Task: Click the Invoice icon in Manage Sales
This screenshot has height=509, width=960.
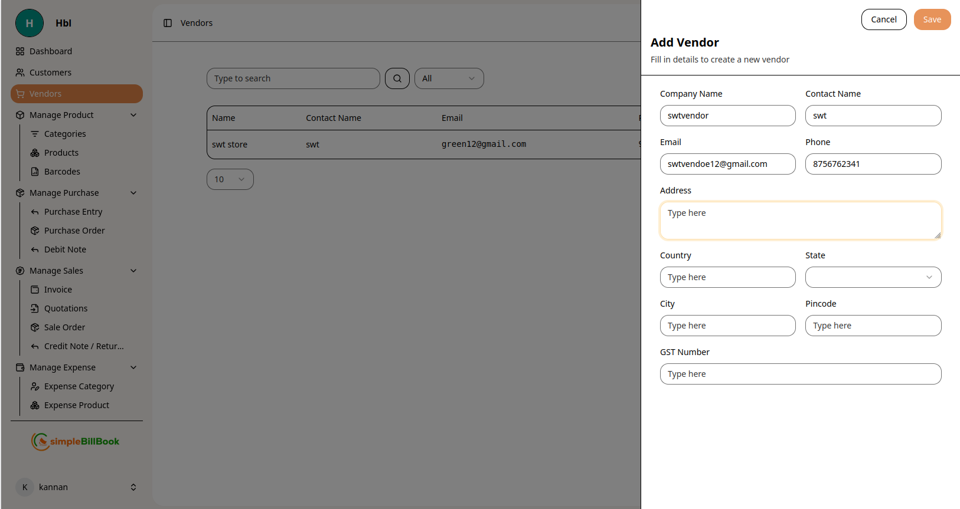Action: pos(35,290)
